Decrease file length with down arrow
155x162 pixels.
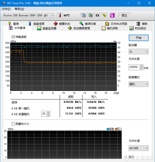(141, 68)
